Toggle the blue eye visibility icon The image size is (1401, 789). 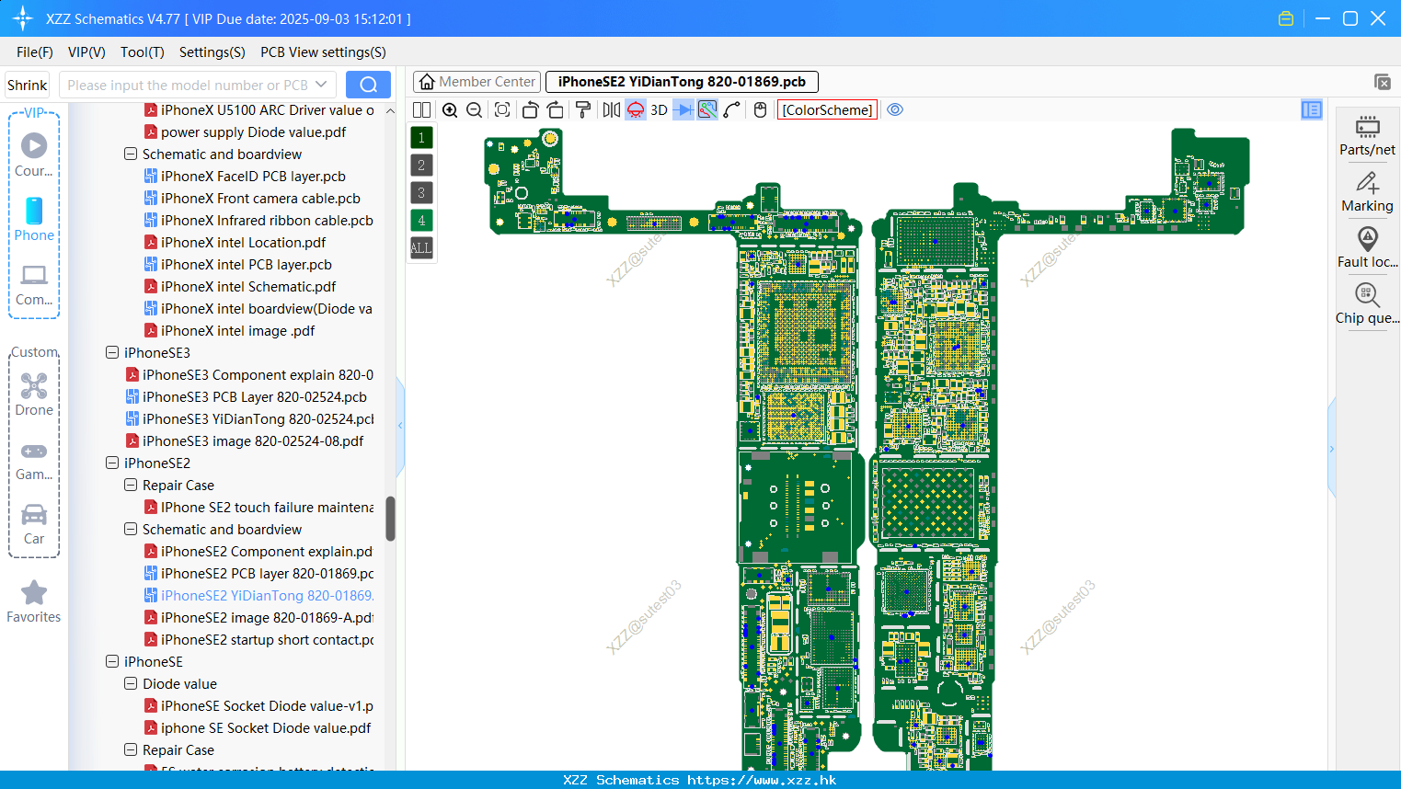pyautogui.click(x=895, y=110)
